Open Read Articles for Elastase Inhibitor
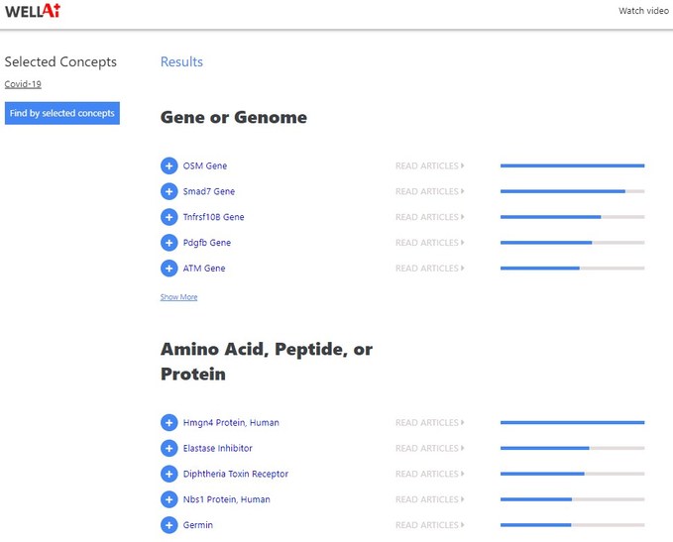Viewport: 673px width, 542px height. click(429, 449)
